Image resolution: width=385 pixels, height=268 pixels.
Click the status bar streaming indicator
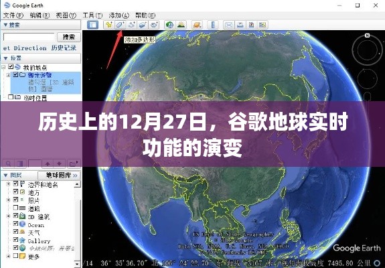[377, 263]
